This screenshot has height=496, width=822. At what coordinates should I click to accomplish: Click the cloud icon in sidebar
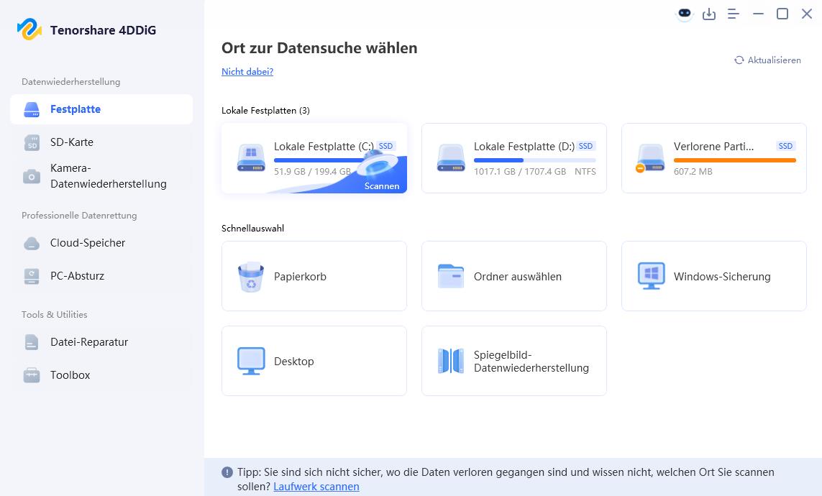pos(32,244)
